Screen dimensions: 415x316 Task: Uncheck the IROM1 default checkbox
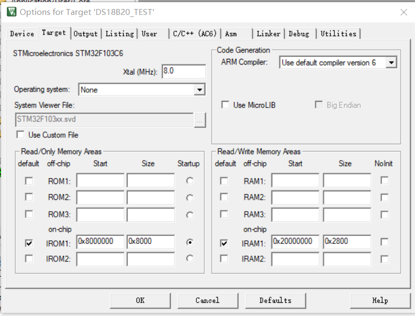(x=29, y=243)
